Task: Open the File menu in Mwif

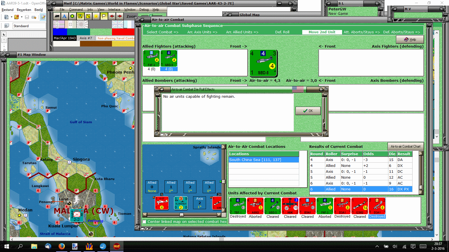Action: click(62, 10)
